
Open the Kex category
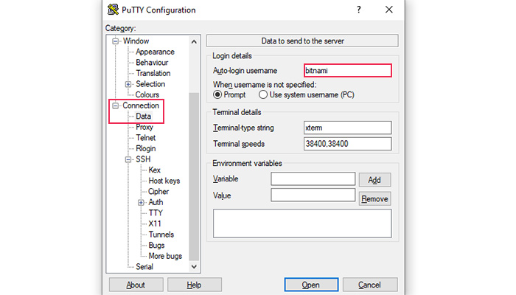(x=154, y=170)
